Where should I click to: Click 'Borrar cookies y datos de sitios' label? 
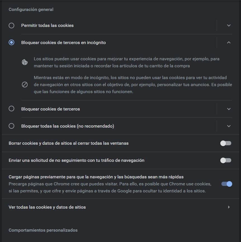(68, 143)
